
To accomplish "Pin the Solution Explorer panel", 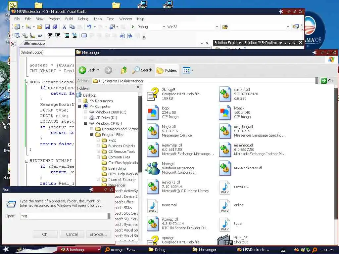I will [294, 43].
